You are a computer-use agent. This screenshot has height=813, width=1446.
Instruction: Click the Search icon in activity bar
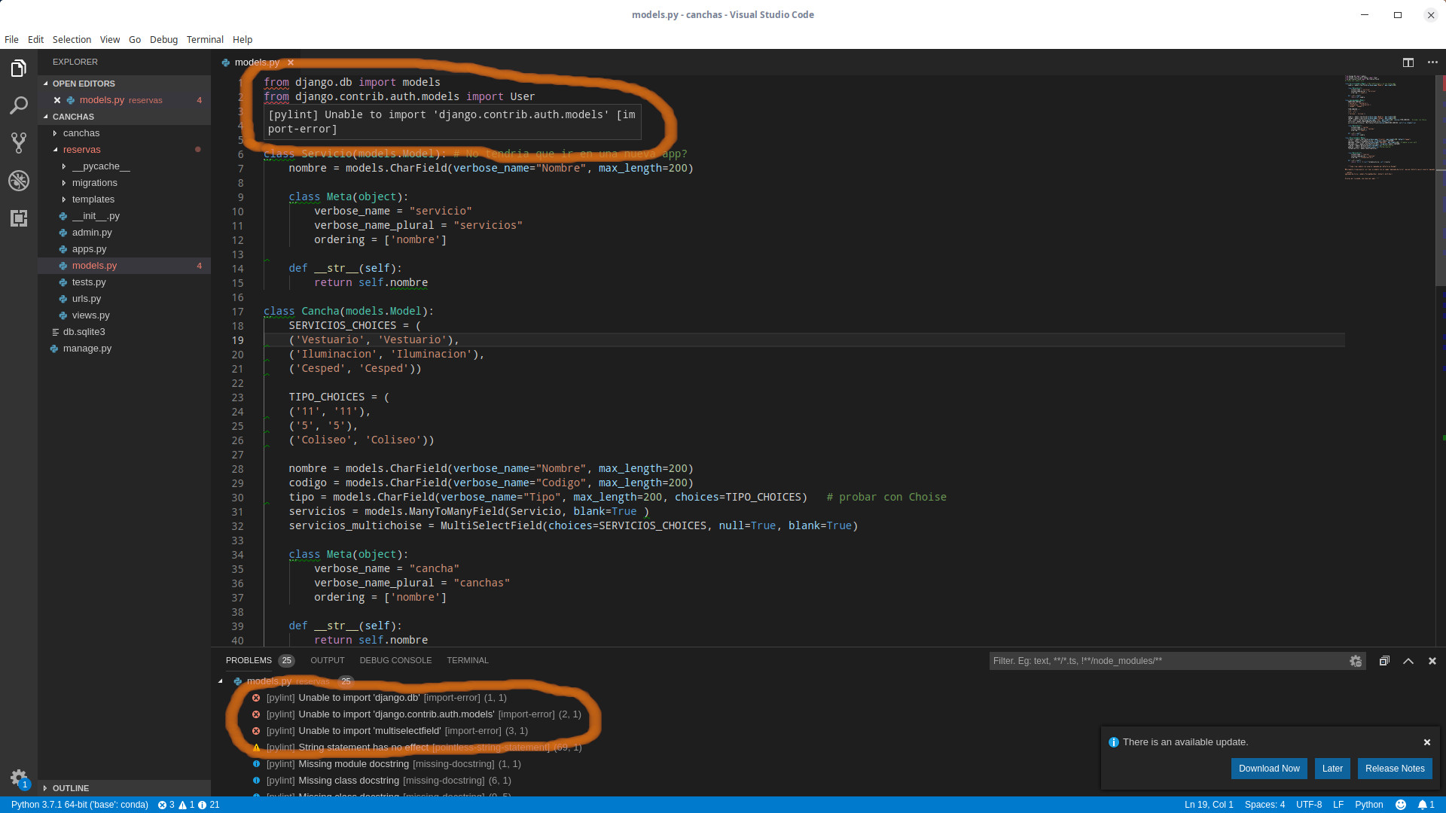point(18,106)
